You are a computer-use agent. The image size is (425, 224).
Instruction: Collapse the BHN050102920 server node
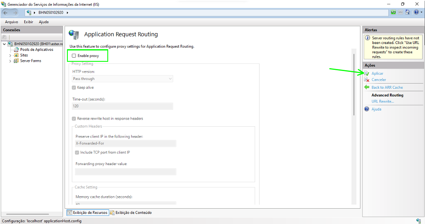coord(4,44)
